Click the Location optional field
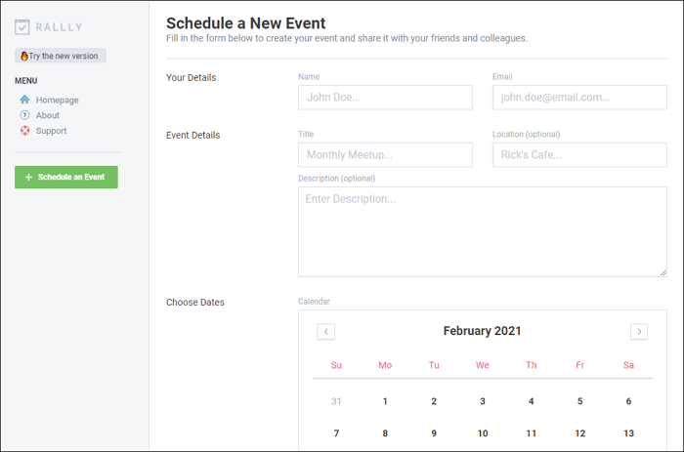The image size is (684, 452). [x=579, y=155]
